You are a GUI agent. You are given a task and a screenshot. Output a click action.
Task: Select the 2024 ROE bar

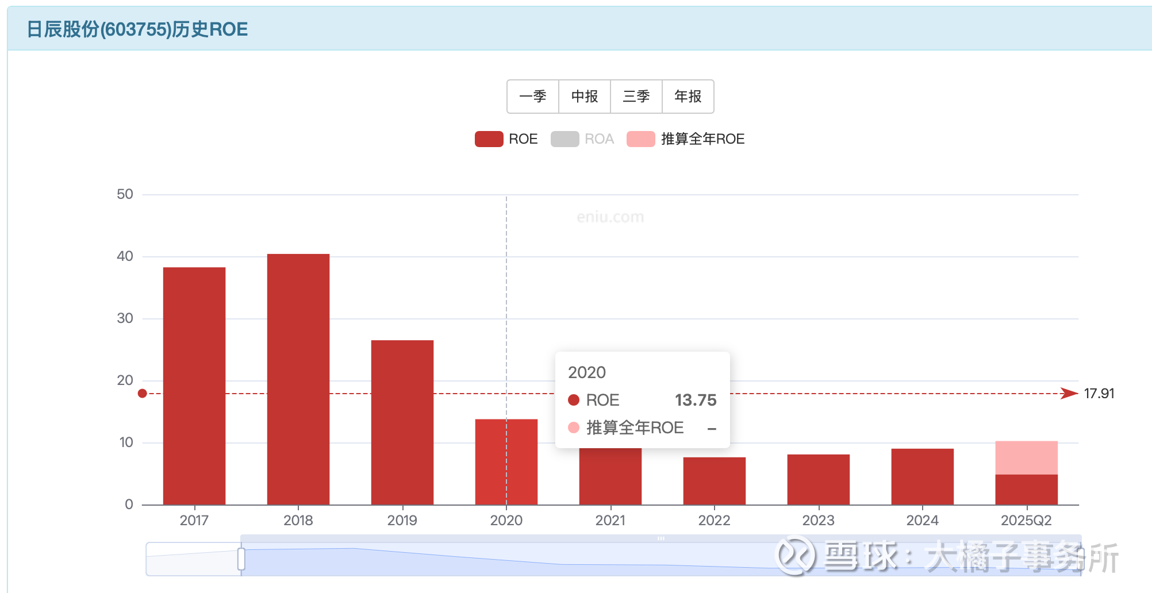[923, 477]
